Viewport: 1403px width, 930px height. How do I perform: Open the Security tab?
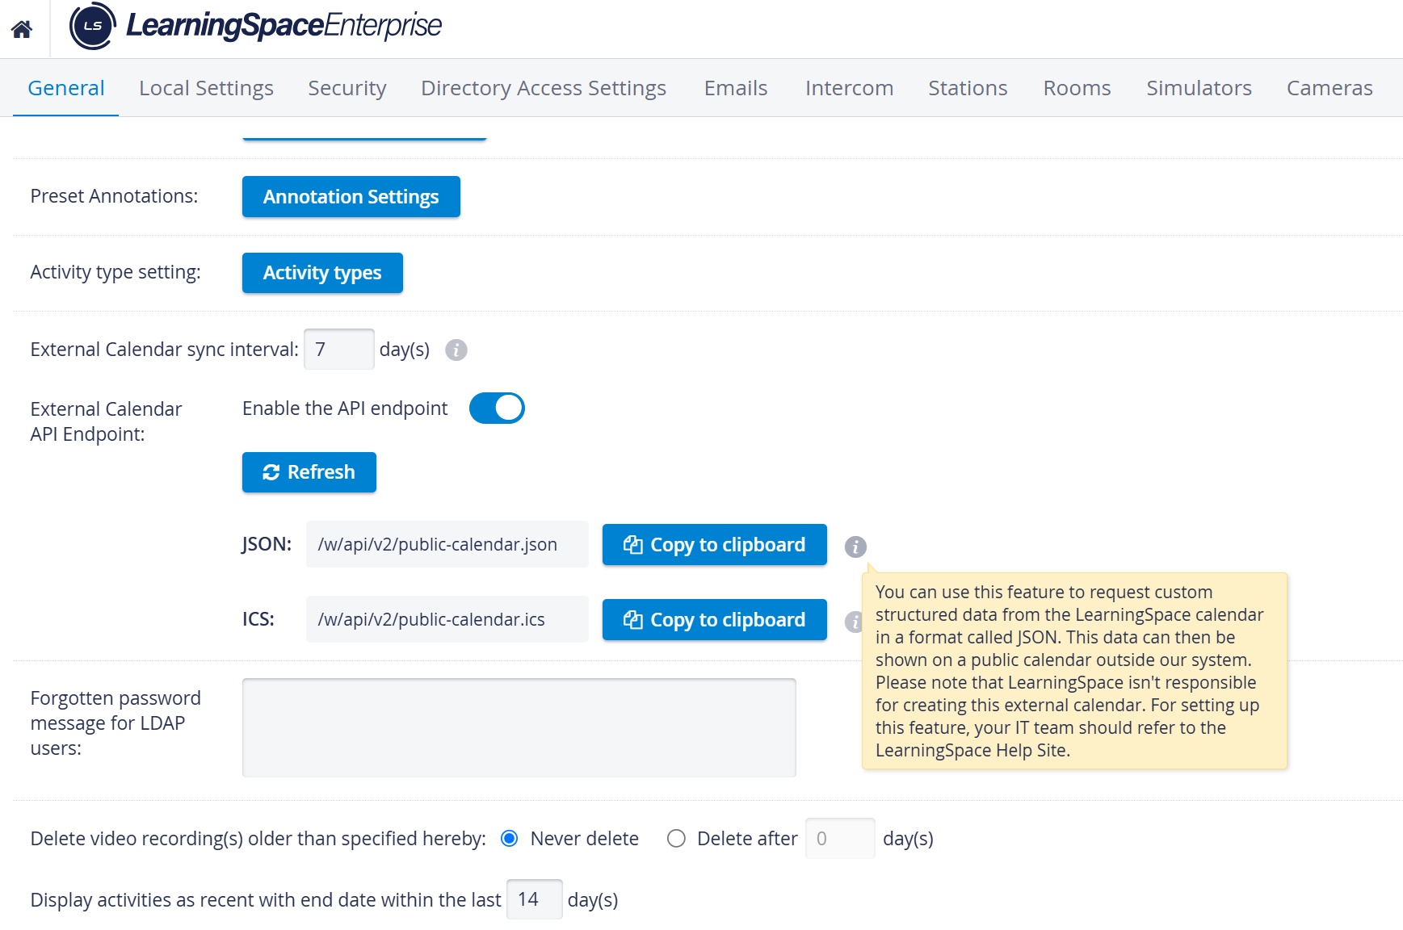click(x=347, y=88)
